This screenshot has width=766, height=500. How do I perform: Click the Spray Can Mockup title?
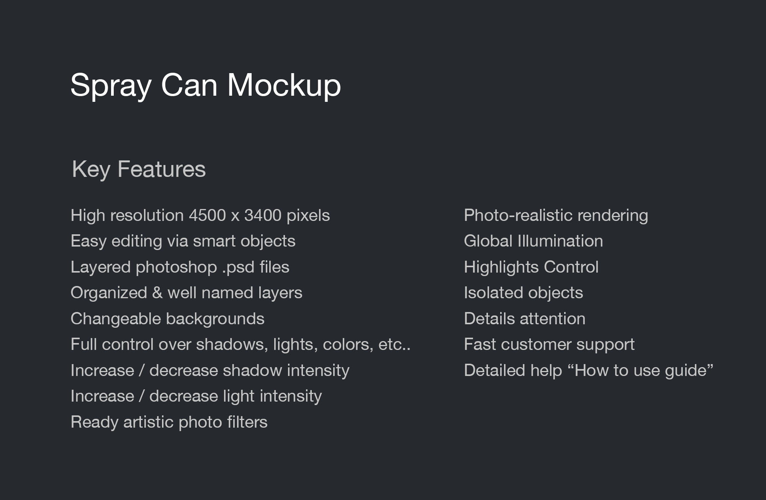click(x=205, y=85)
